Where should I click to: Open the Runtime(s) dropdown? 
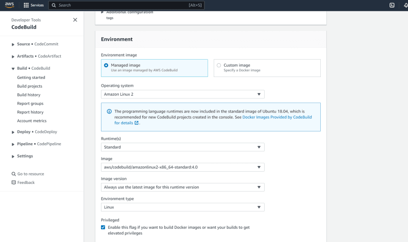point(183,147)
